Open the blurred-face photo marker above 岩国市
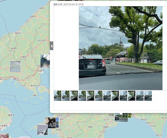This screenshot has height=138, width=167. pos(45,61)
